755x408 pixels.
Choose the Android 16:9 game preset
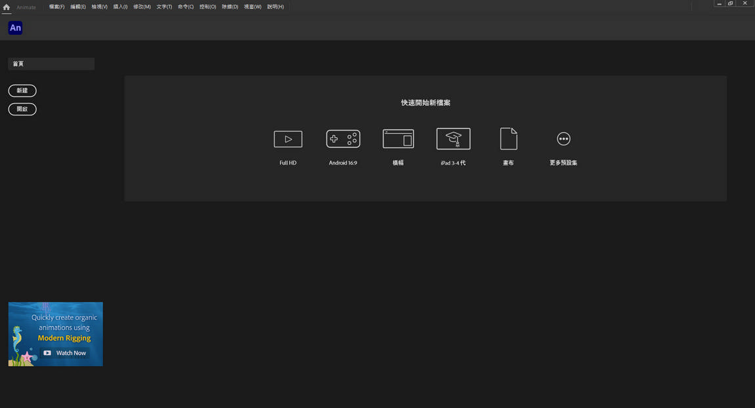pos(343,139)
